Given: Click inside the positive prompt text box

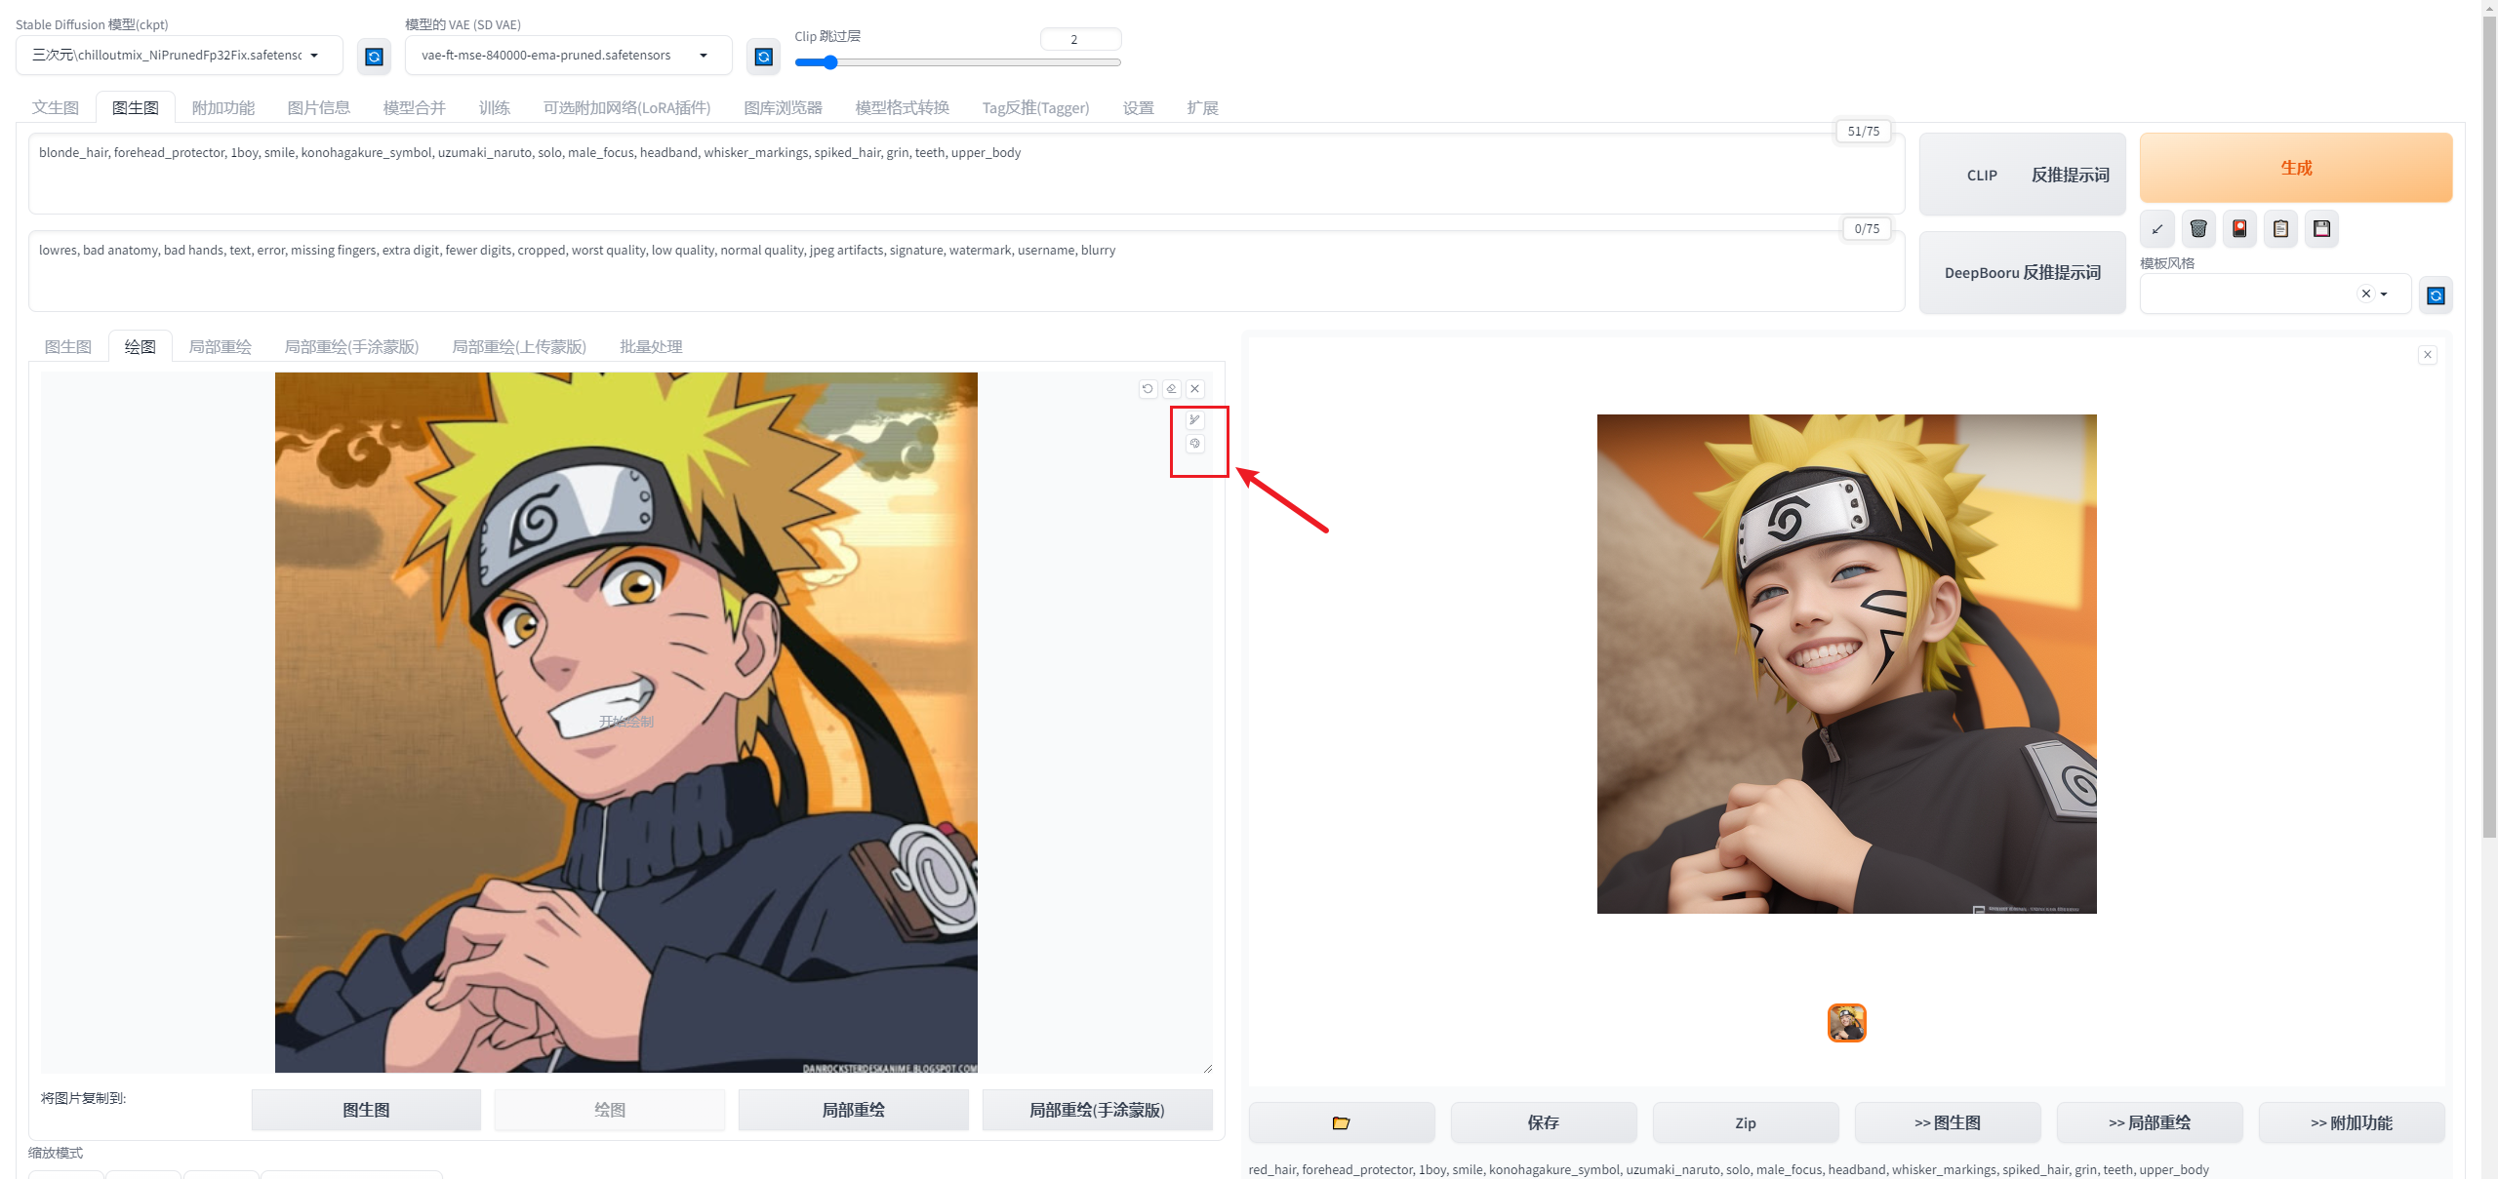Looking at the screenshot, I should (x=966, y=174).
